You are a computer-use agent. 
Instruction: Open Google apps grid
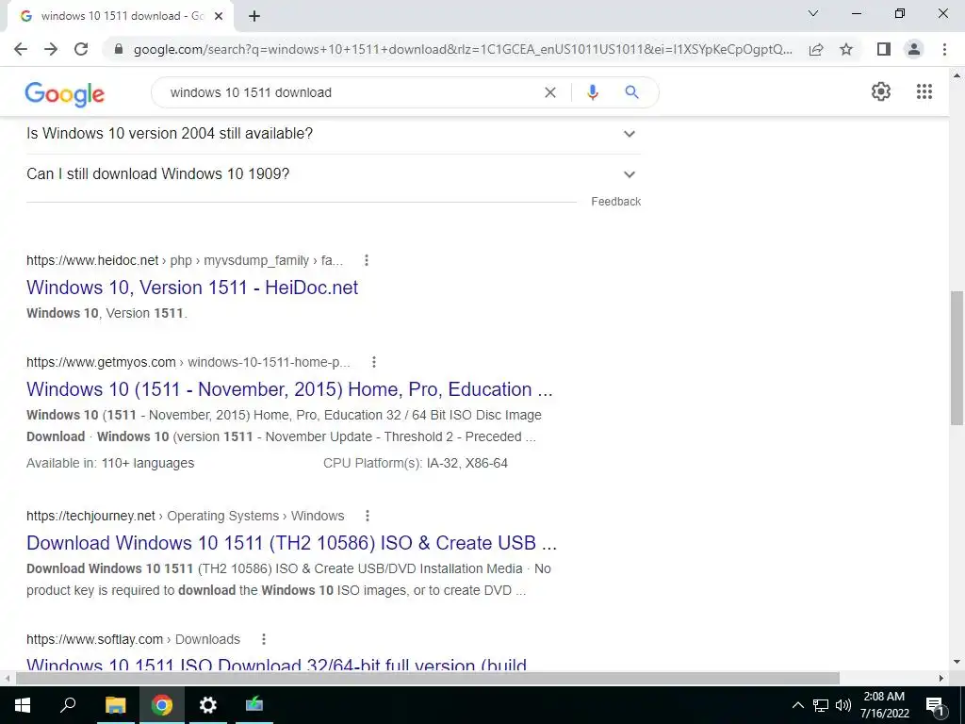point(924,91)
